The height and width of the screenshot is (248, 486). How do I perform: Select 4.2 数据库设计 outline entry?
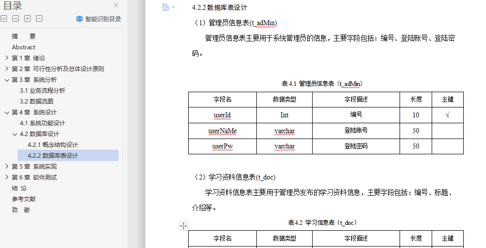(40, 134)
